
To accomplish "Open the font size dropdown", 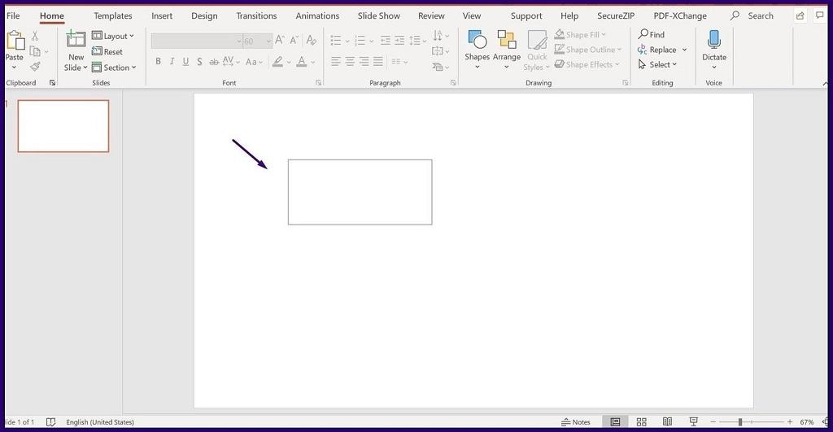I will pos(268,41).
